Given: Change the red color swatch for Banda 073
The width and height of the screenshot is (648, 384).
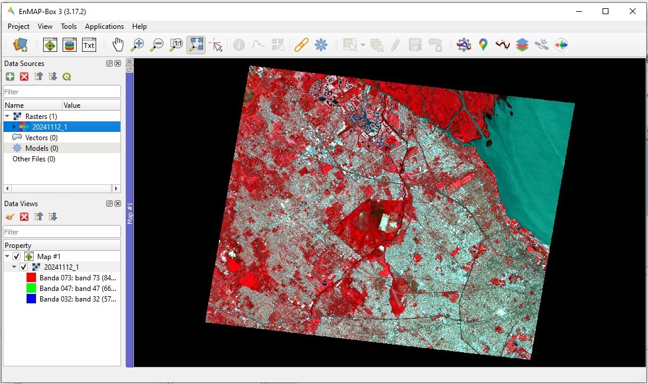Looking at the screenshot, I should [31, 278].
